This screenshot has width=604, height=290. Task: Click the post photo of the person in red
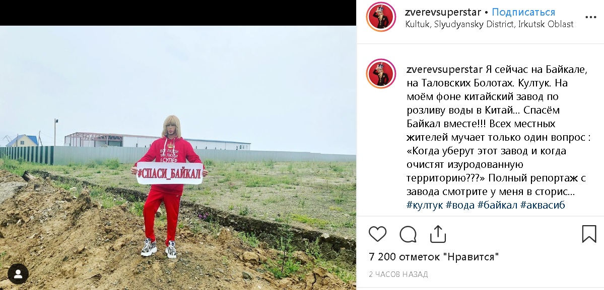point(178,157)
